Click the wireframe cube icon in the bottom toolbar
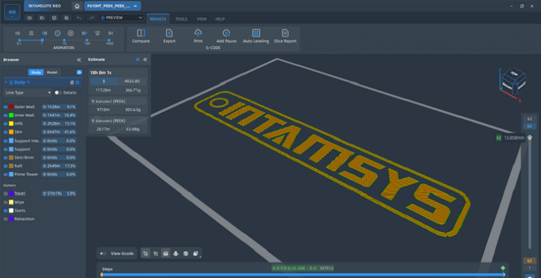 tap(186, 253)
